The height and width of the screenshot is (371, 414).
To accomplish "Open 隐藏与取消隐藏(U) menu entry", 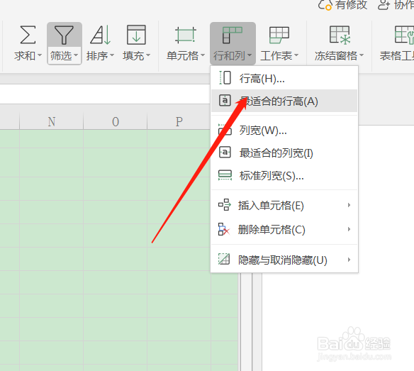I will pyautogui.click(x=284, y=260).
